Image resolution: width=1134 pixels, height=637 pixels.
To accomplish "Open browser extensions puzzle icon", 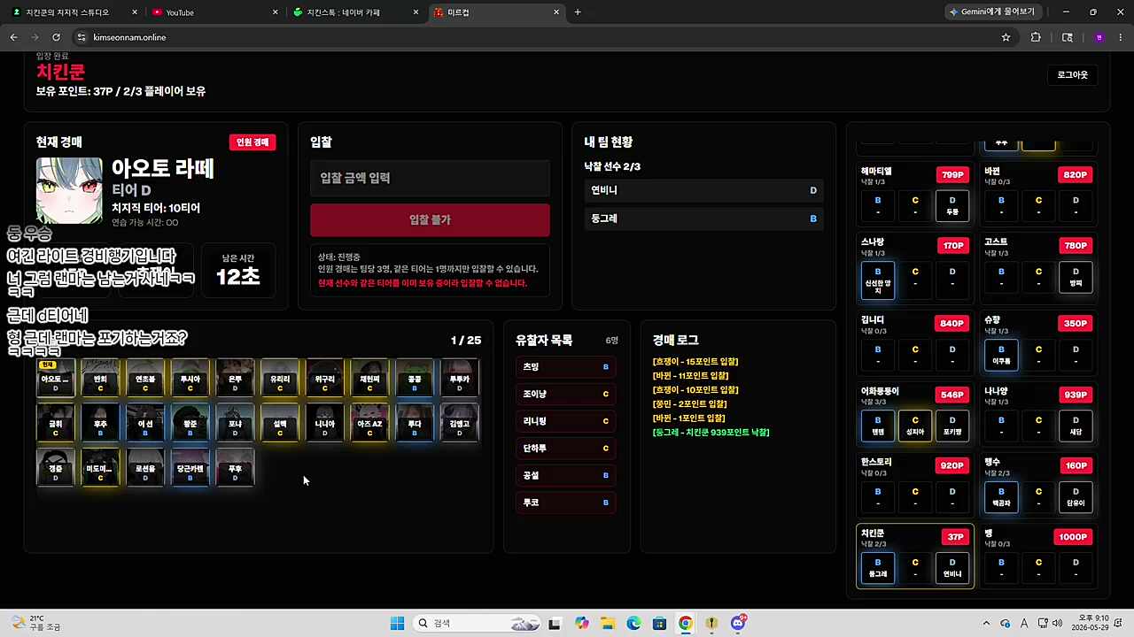I will click(x=1036, y=37).
